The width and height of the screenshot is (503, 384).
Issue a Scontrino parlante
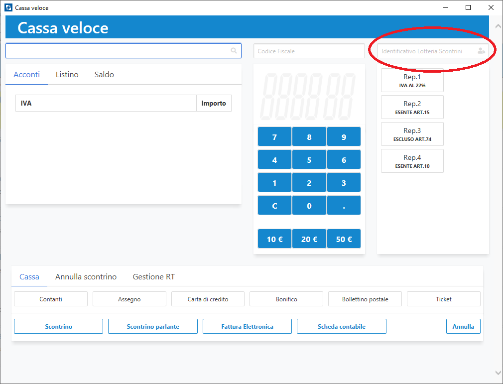[153, 327]
